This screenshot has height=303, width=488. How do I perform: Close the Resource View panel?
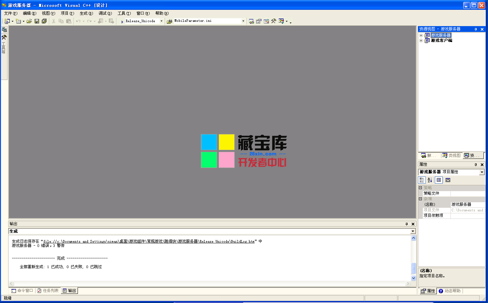[482, 29]
